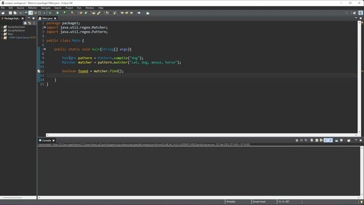Click the Back navigation arrow in toolbar

(x=131, y=13)
